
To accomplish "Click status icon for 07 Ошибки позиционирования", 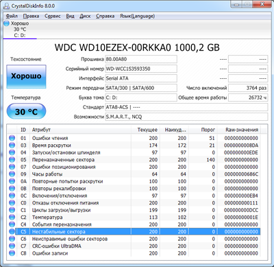I will pyautogui.click(x=12, y=167).
